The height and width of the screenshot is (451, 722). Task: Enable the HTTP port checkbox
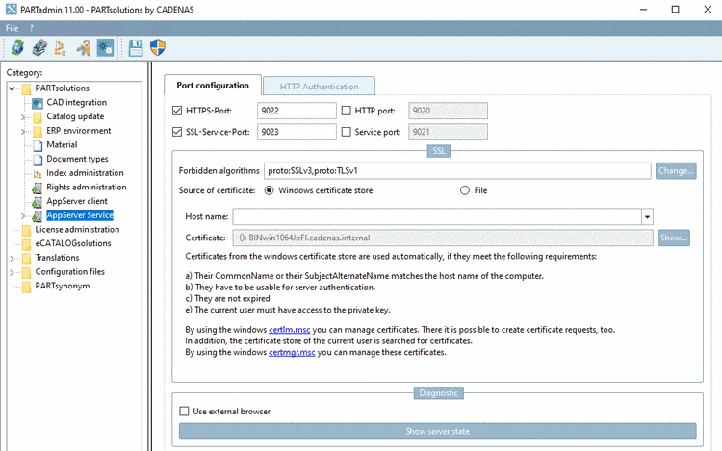347,111
